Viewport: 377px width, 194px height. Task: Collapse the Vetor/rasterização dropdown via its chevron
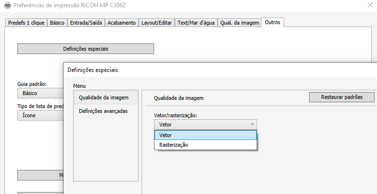252,125
